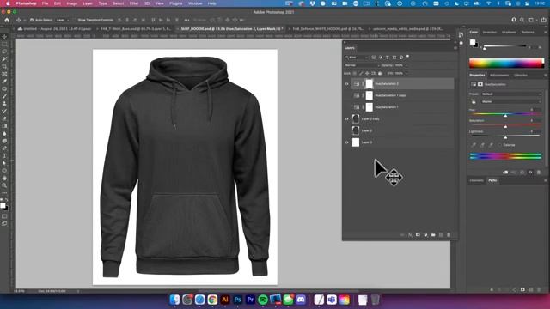
Task: Click the lock position icon in Layers
Action: coord(367,73)
